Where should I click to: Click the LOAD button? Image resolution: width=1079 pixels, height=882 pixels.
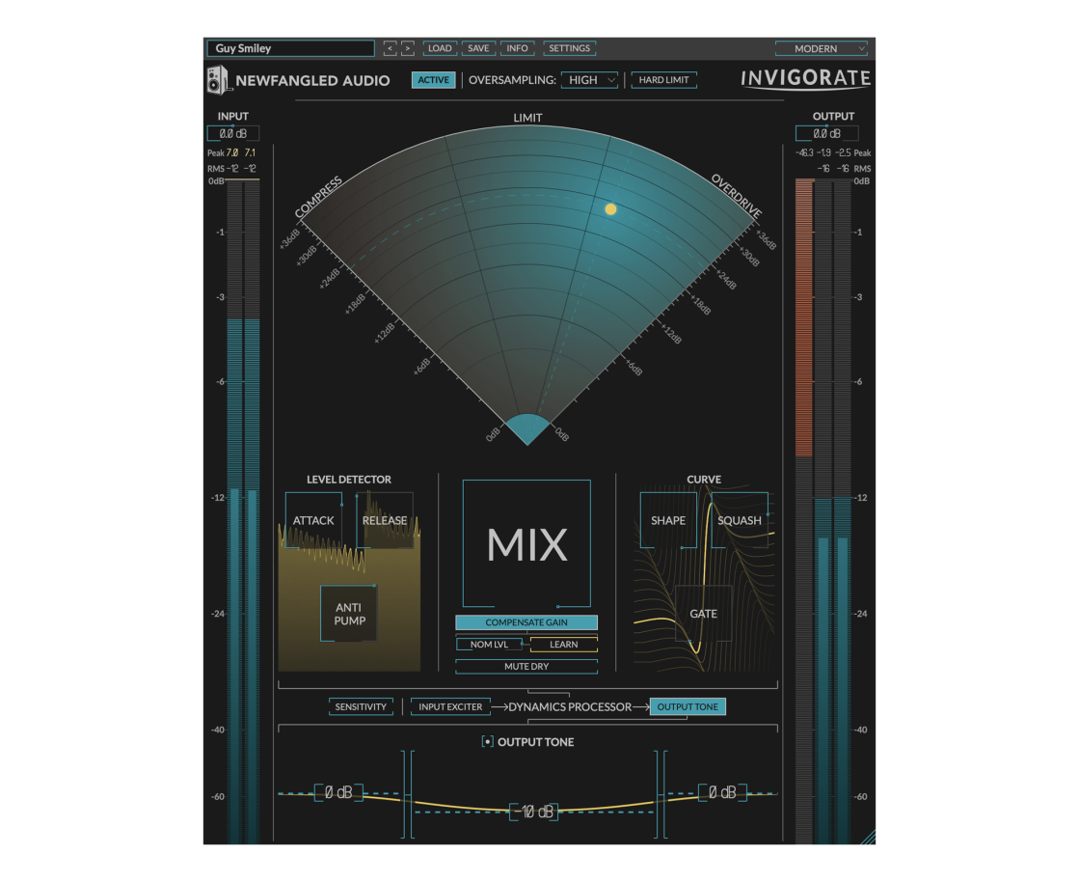click(440, 48)
